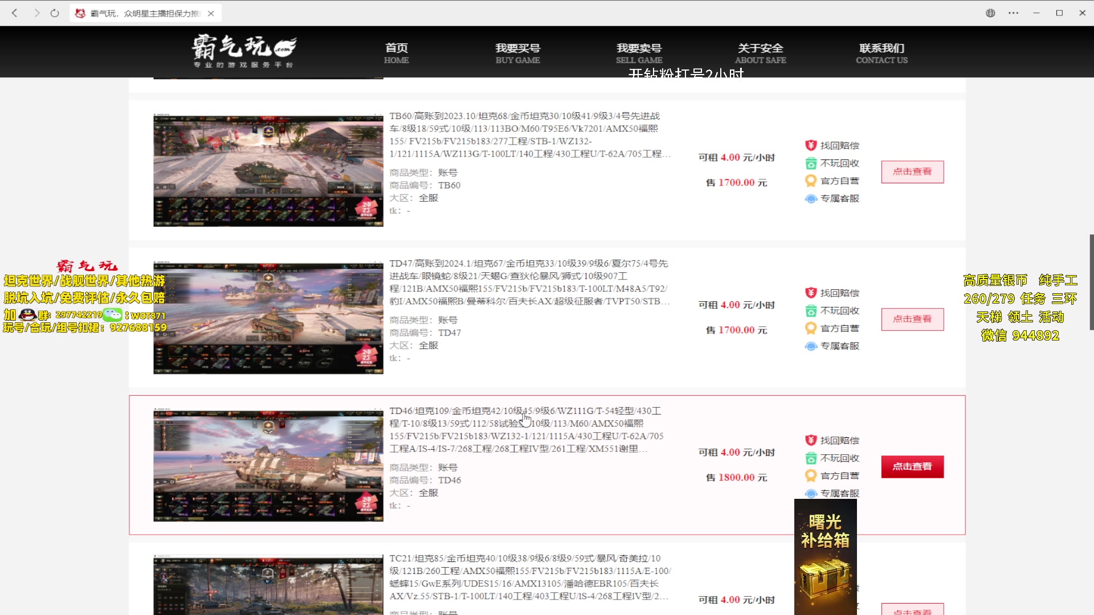Image resolution: width=1094 pixels, height=615 pixels.
Task: Click 找回赔偿 shield icon in TD47 row
Action: [x=811, y=293]
